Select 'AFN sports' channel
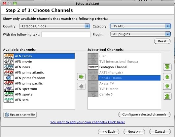This screenshot has height=137, width=175. 39,94
